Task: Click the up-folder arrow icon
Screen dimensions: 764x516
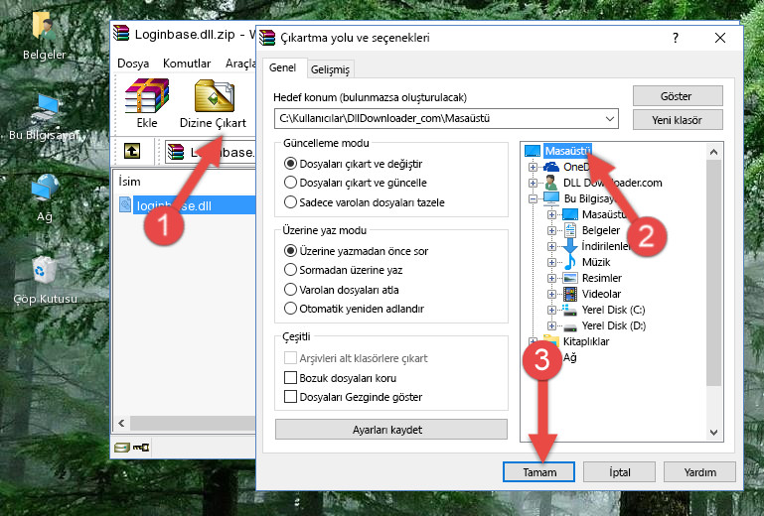Action: (x=131, y=152)
